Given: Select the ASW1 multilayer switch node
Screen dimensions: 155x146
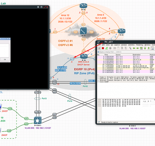Looking at the screenshot, I should [38, 120].
